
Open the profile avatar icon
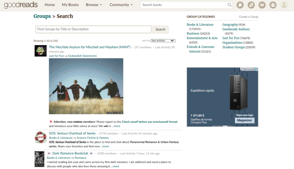284,5
